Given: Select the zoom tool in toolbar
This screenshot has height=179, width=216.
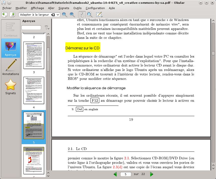Looking at the screenshot, I should point(90,15).
